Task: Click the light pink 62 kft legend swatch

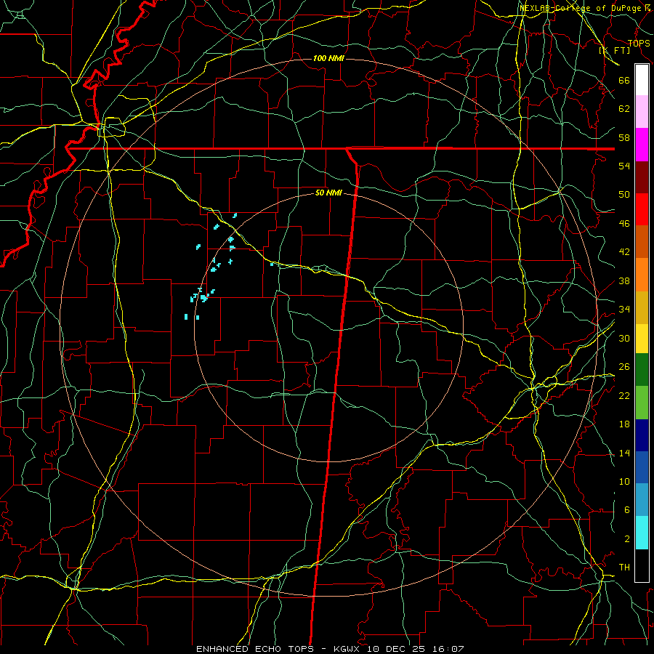Action: tap(642, 111)
